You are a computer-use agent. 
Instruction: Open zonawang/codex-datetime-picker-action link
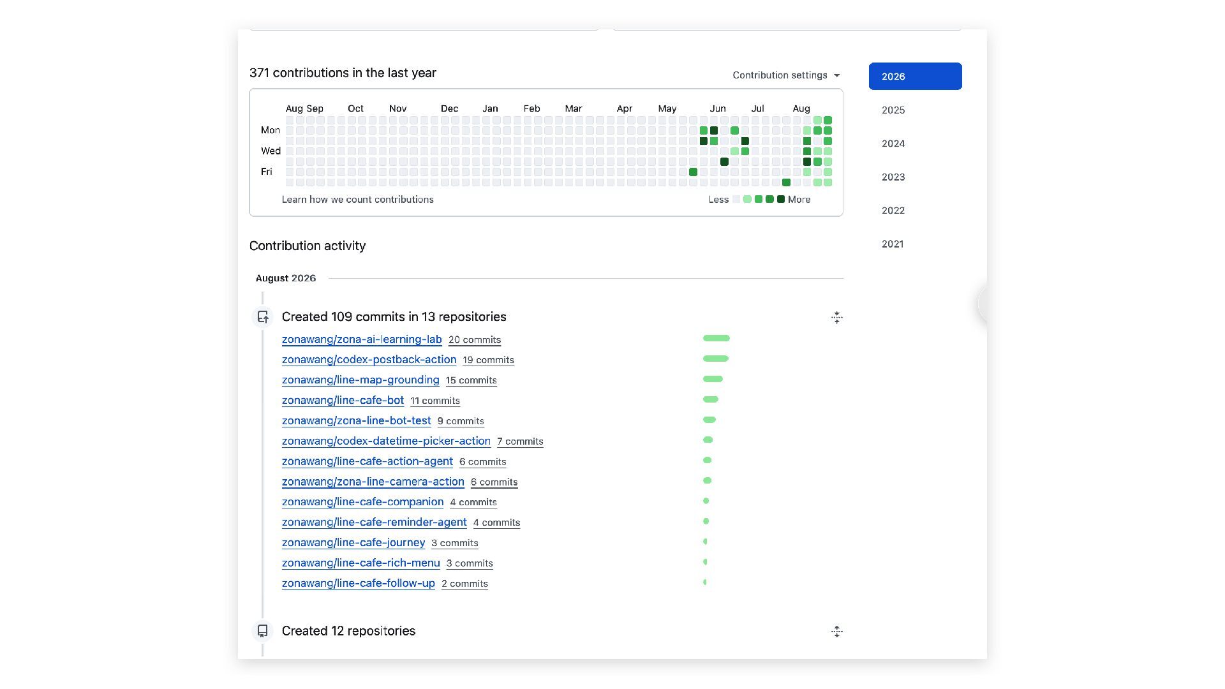[386, 441]
